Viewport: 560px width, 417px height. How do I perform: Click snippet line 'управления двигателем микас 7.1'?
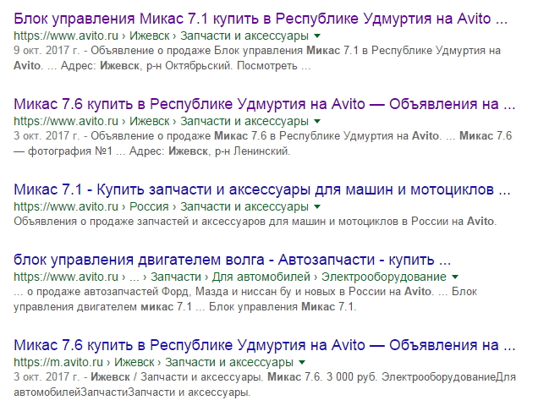pos(185,307)
